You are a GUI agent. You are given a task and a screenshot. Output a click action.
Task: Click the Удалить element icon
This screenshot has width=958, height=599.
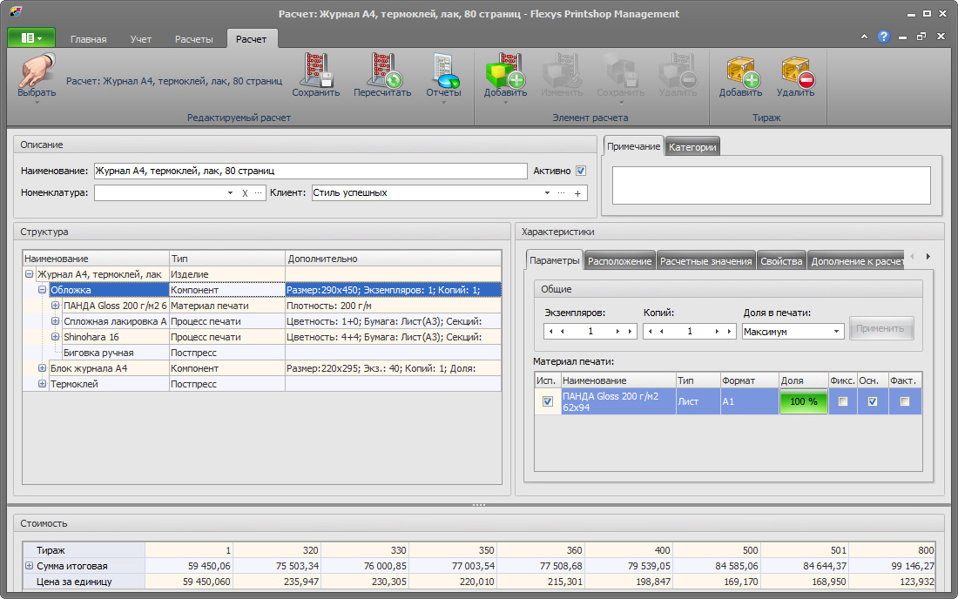coord(678,71)
